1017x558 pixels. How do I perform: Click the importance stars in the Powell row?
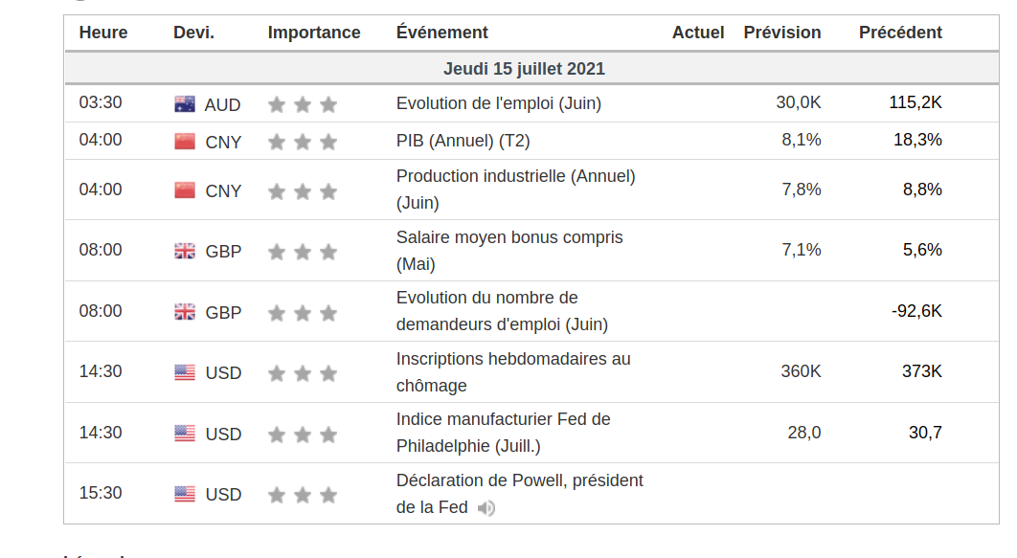(303, 495)
